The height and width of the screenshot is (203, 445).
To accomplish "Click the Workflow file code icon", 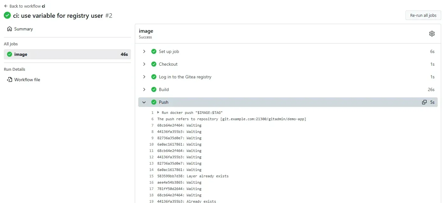I will point(10,80).
